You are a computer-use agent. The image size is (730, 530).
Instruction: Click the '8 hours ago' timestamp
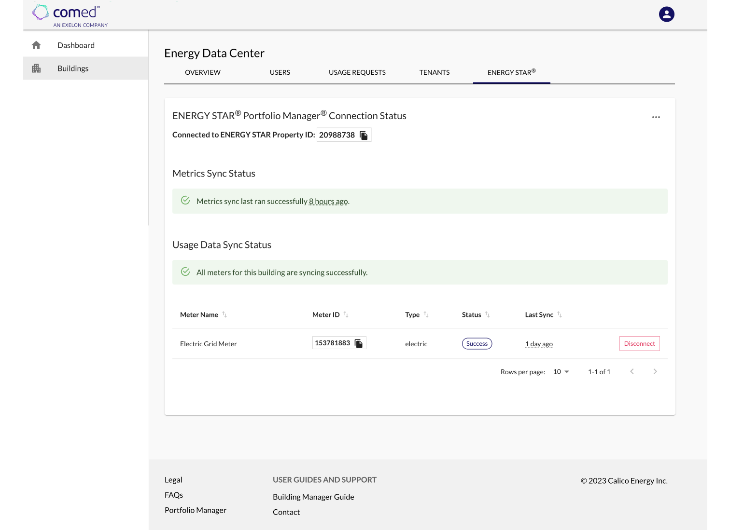pyautogui.click(x=328, y=202)
